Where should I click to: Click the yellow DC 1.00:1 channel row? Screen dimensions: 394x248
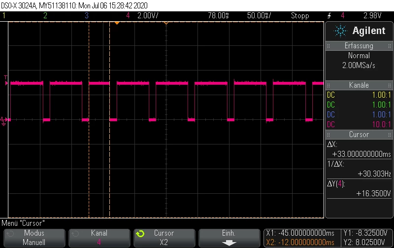coord(359,95)
